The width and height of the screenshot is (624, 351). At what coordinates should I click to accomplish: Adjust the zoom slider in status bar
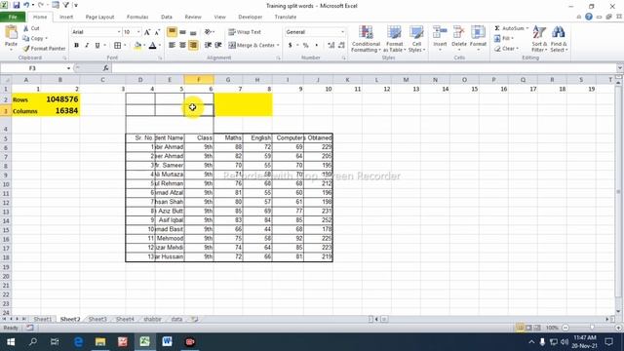pyautogui.click(x=592, y=328)
